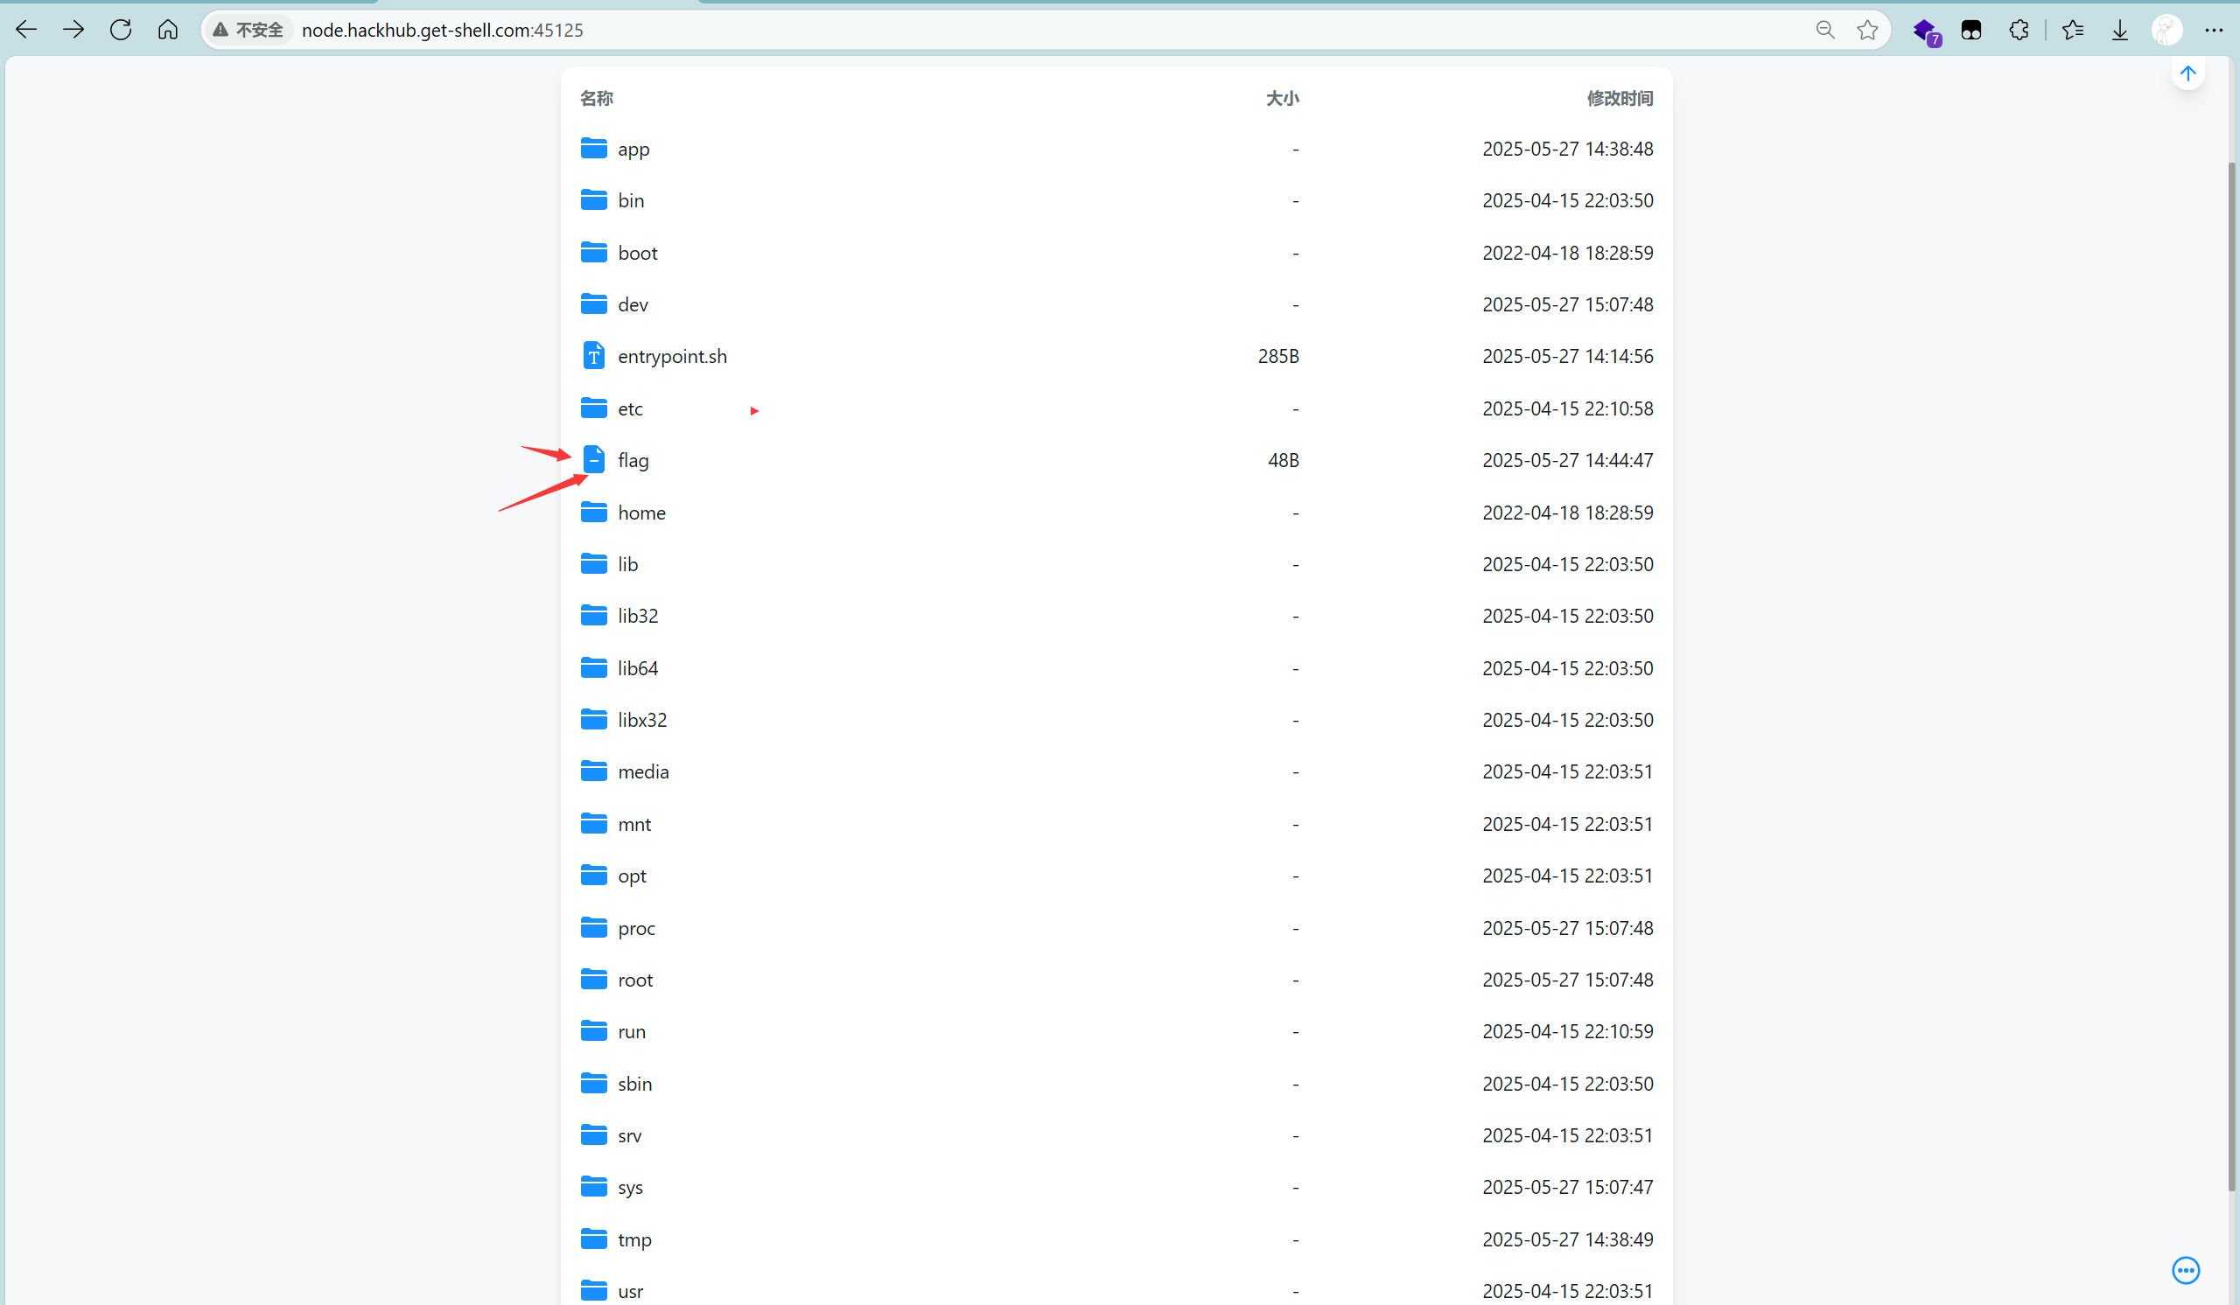This screenshot has height=1305, width=2240.
Task: Open the flag file
Action: (x=633, y=460)
